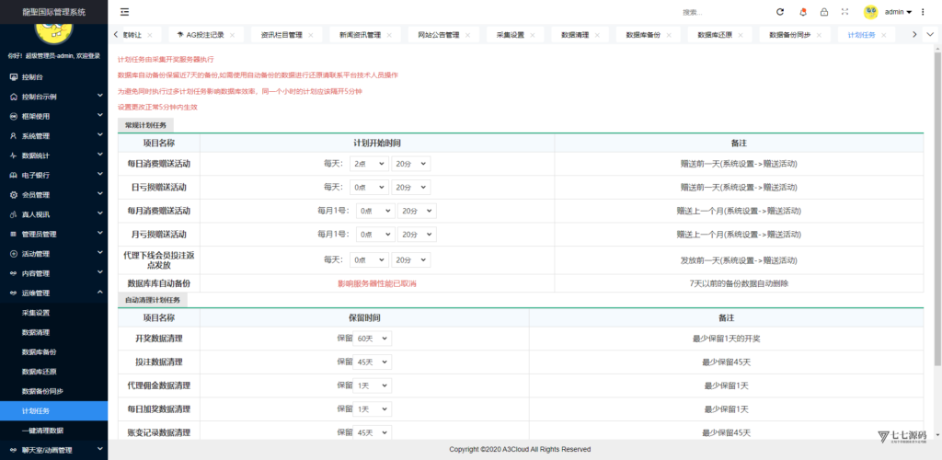The image size is (942, 460).
Task: Close the 数据库备份 tab
Action: coord(668,36)
